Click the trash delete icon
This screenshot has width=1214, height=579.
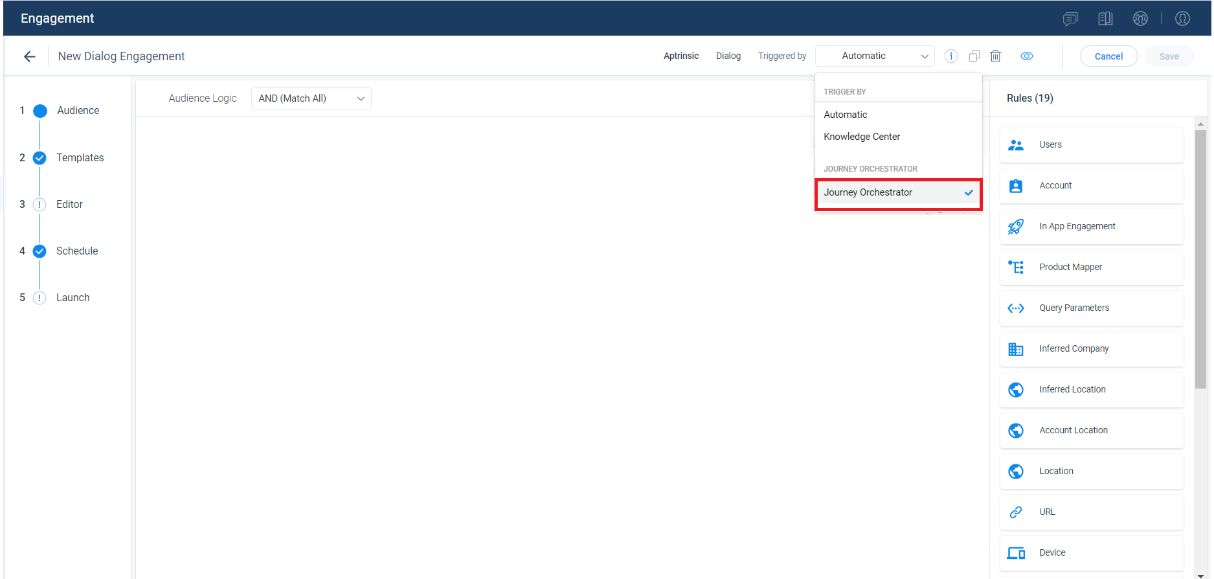pos(996,56)
